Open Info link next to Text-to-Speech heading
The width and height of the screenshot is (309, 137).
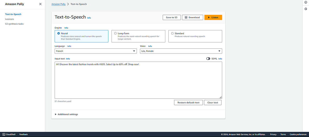pos(89,18)
